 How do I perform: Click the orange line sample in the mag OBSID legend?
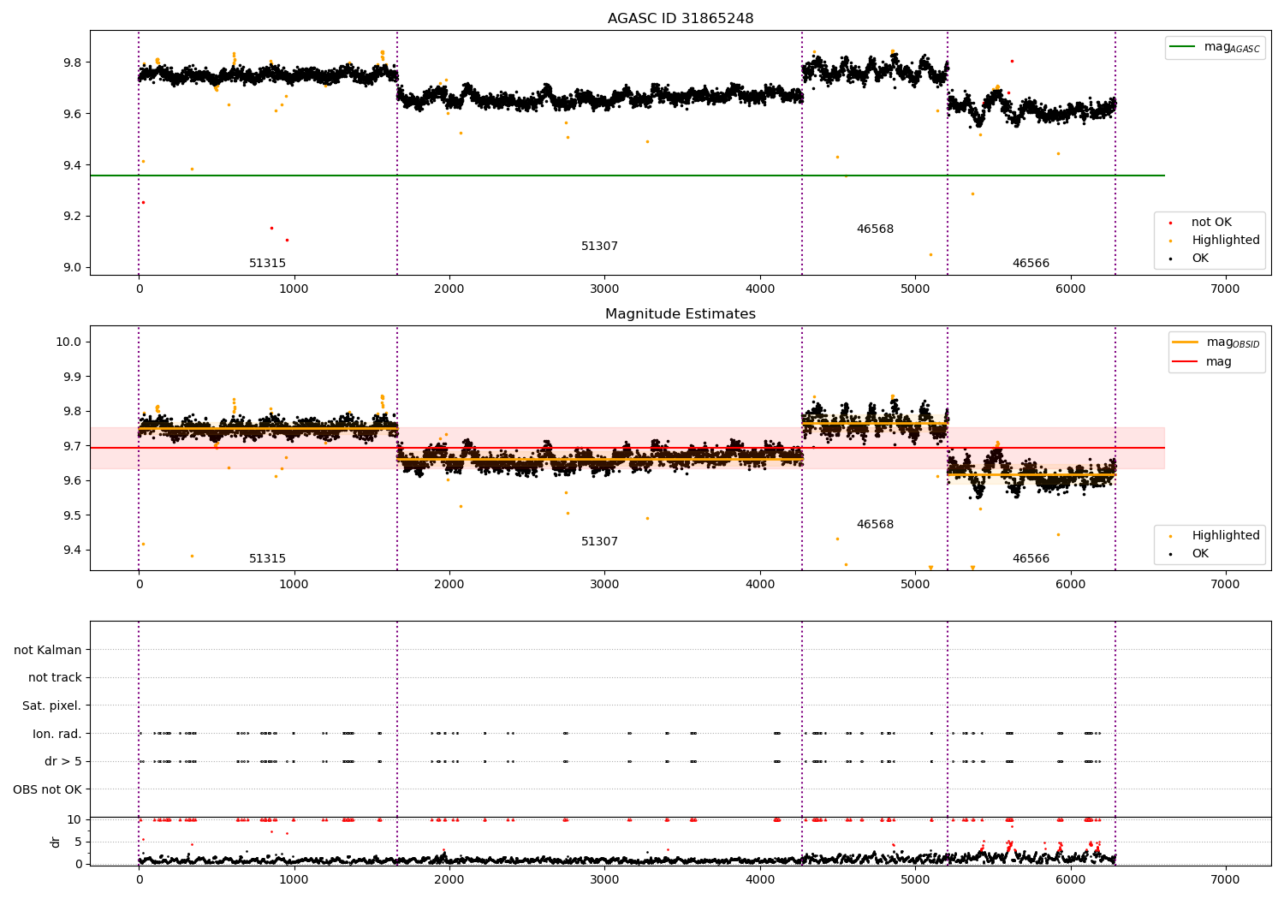(x=1186, y=342)
